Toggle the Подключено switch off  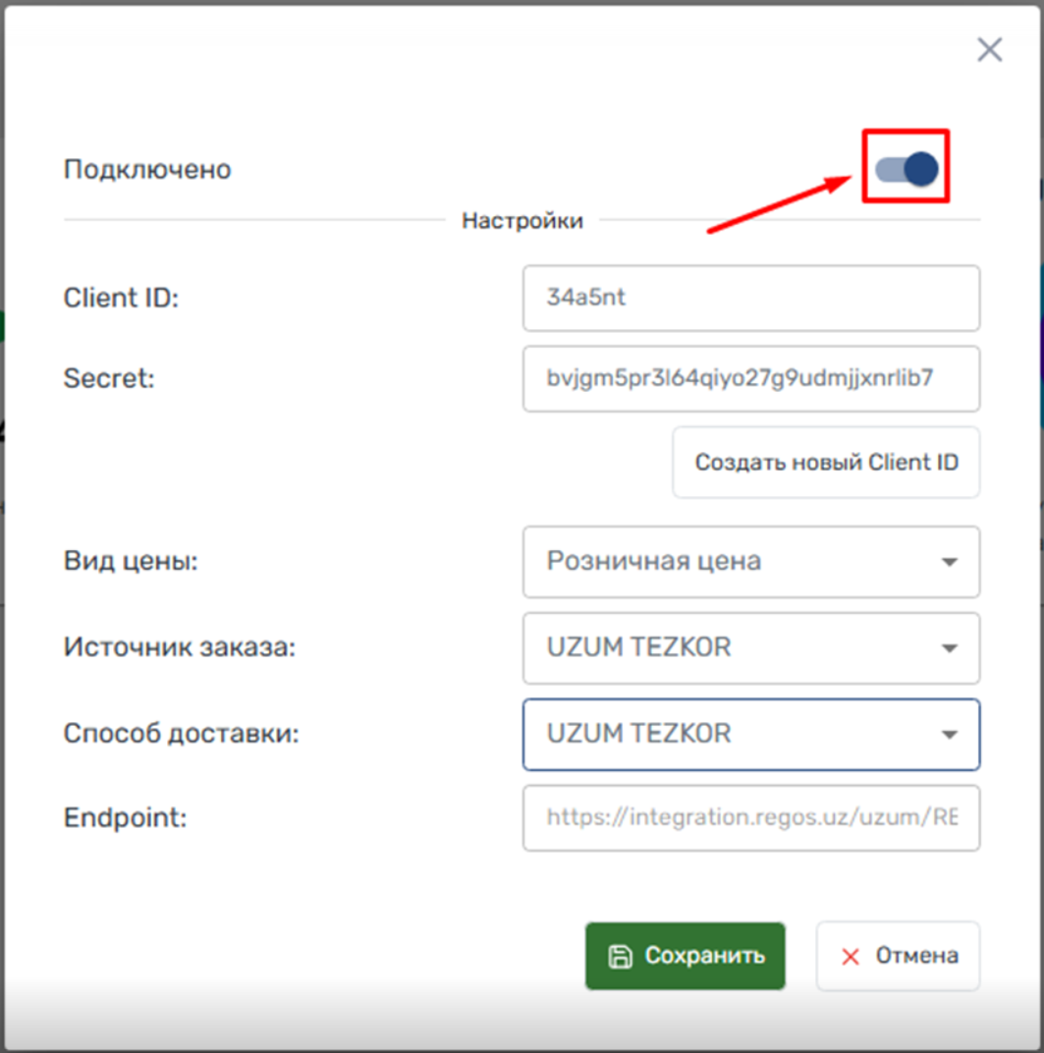pyautogui.click(x=907, y=169)
